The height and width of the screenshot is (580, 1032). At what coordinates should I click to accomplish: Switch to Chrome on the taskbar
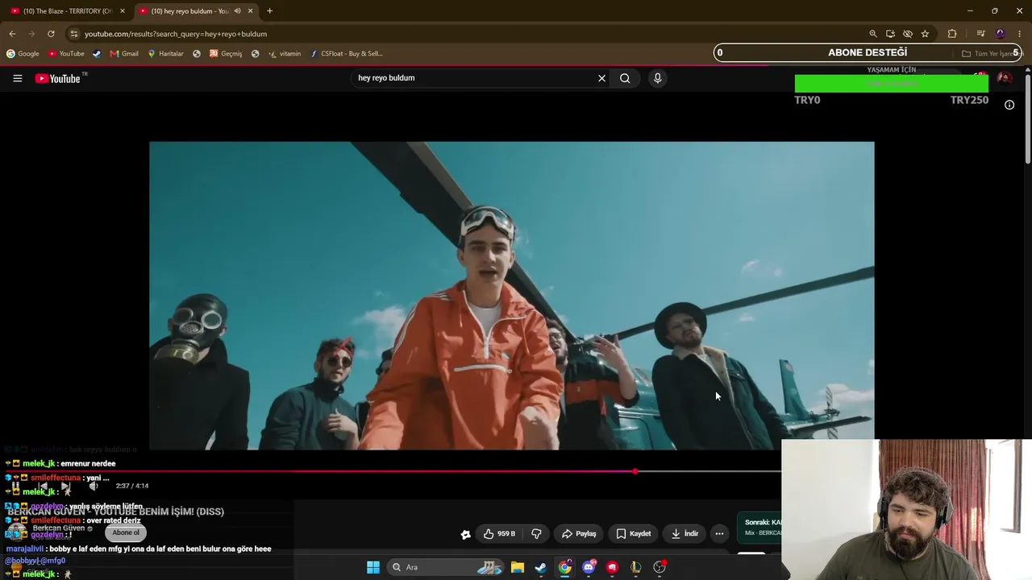tap(565, 567)
